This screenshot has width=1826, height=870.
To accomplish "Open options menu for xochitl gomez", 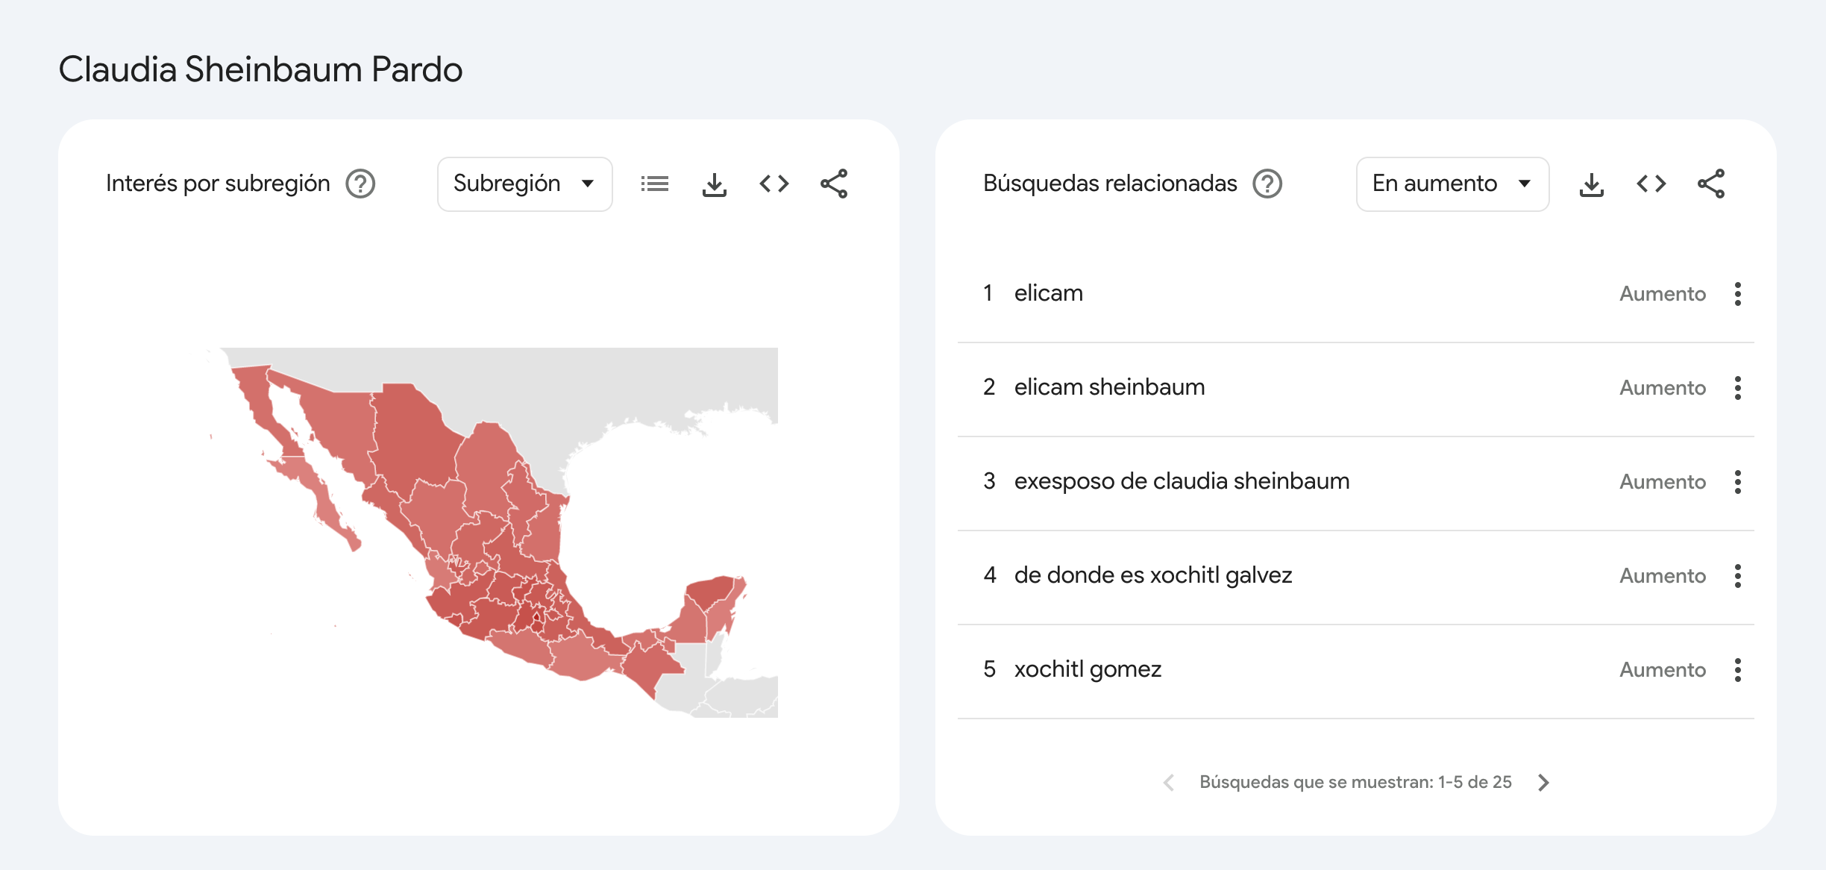I will point(1737,670).
